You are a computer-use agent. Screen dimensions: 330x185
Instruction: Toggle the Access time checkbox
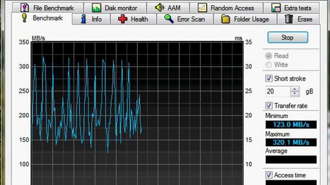(x=269, y=175)
